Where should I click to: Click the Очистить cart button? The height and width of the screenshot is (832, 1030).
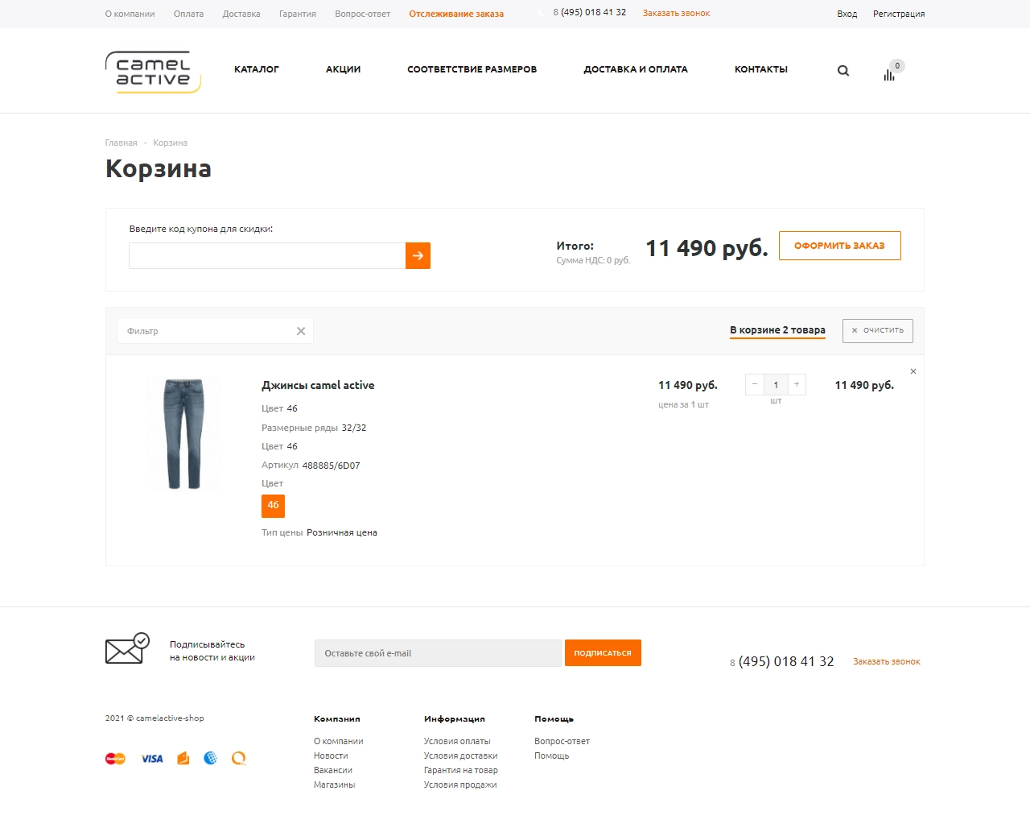pos(877,330)
